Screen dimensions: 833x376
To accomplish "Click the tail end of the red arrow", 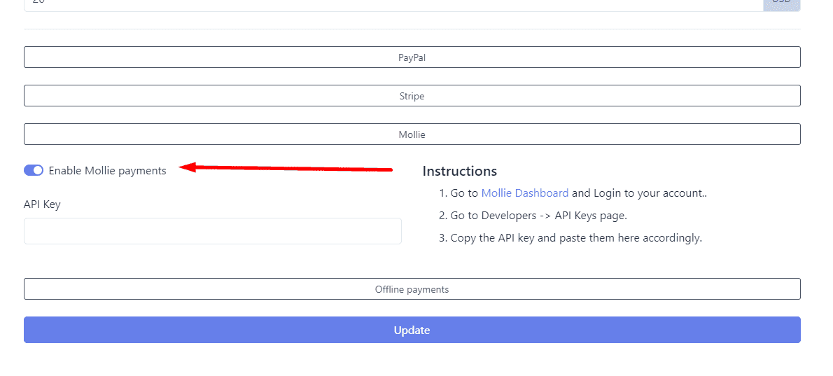I will coord(389,169).
